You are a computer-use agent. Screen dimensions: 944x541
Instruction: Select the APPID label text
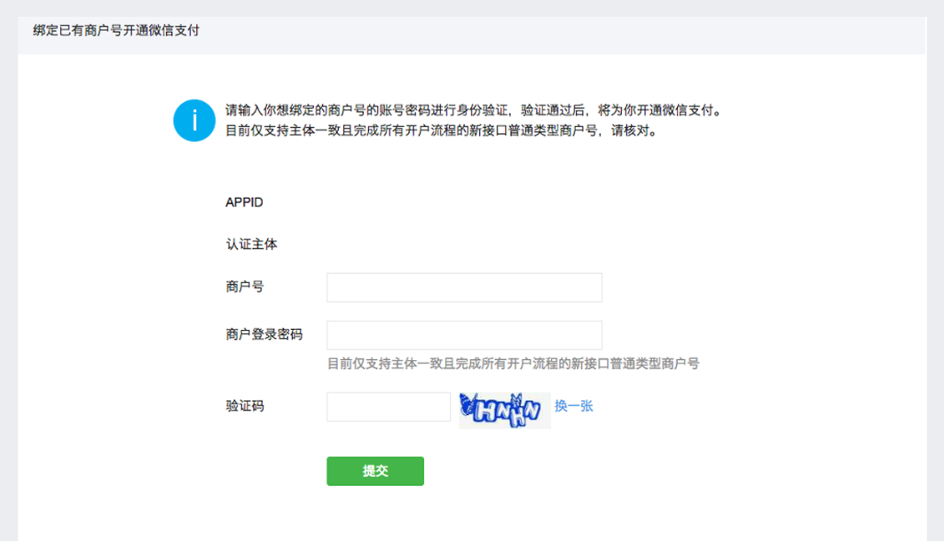pyautogui.click(x=245, y=202)
